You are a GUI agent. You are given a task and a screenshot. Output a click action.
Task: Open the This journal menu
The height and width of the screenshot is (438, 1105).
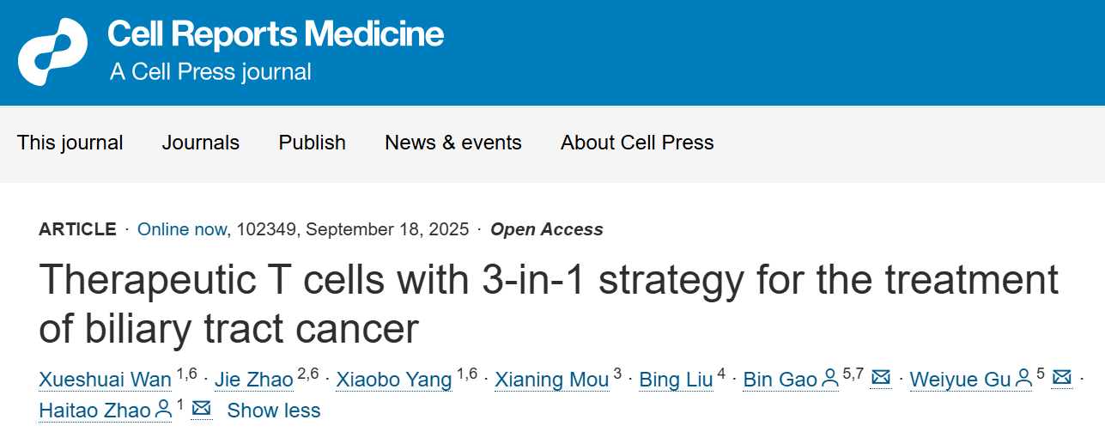[x=70, y=143]
